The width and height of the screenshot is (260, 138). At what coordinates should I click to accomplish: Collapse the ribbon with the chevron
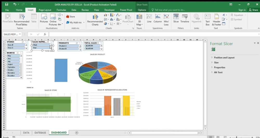tap(259, 28)
